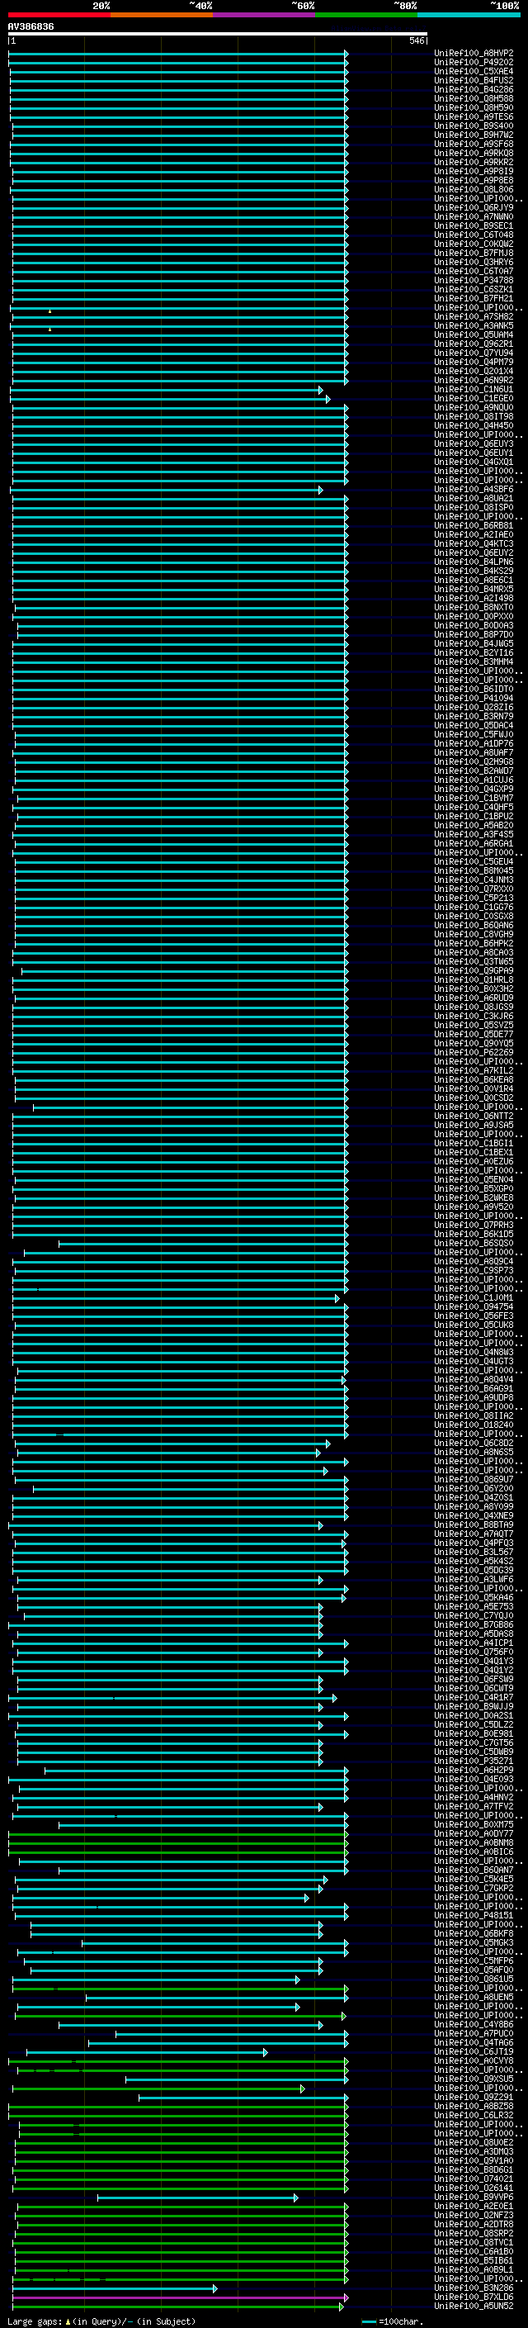Select the query name AV386836

click(31, 27)
